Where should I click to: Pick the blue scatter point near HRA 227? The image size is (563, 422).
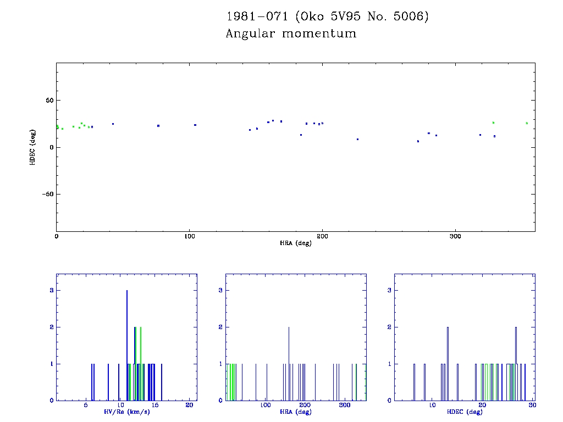[357, 139]
